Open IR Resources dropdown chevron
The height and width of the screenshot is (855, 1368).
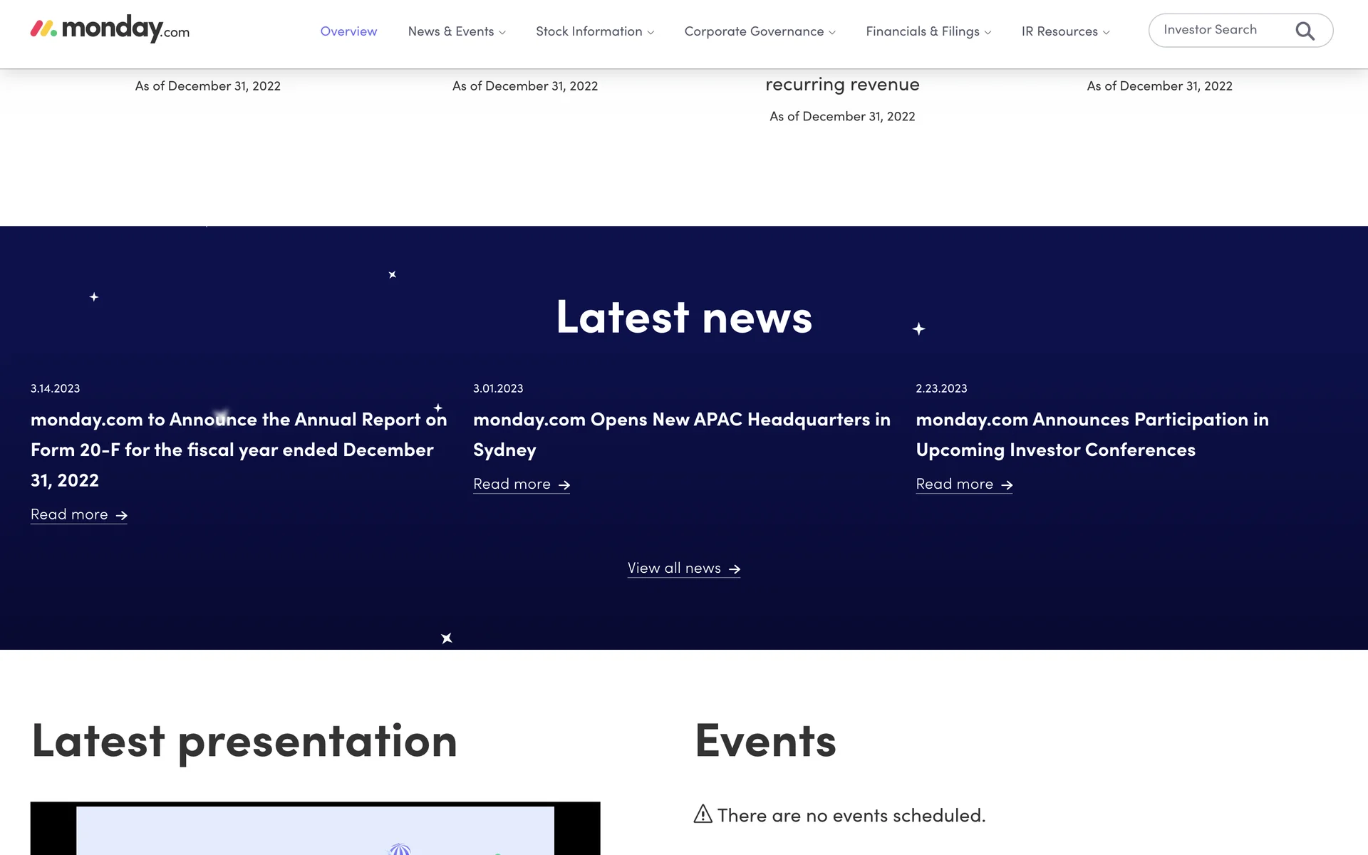pyautogui.click(x=1106, y=33)
